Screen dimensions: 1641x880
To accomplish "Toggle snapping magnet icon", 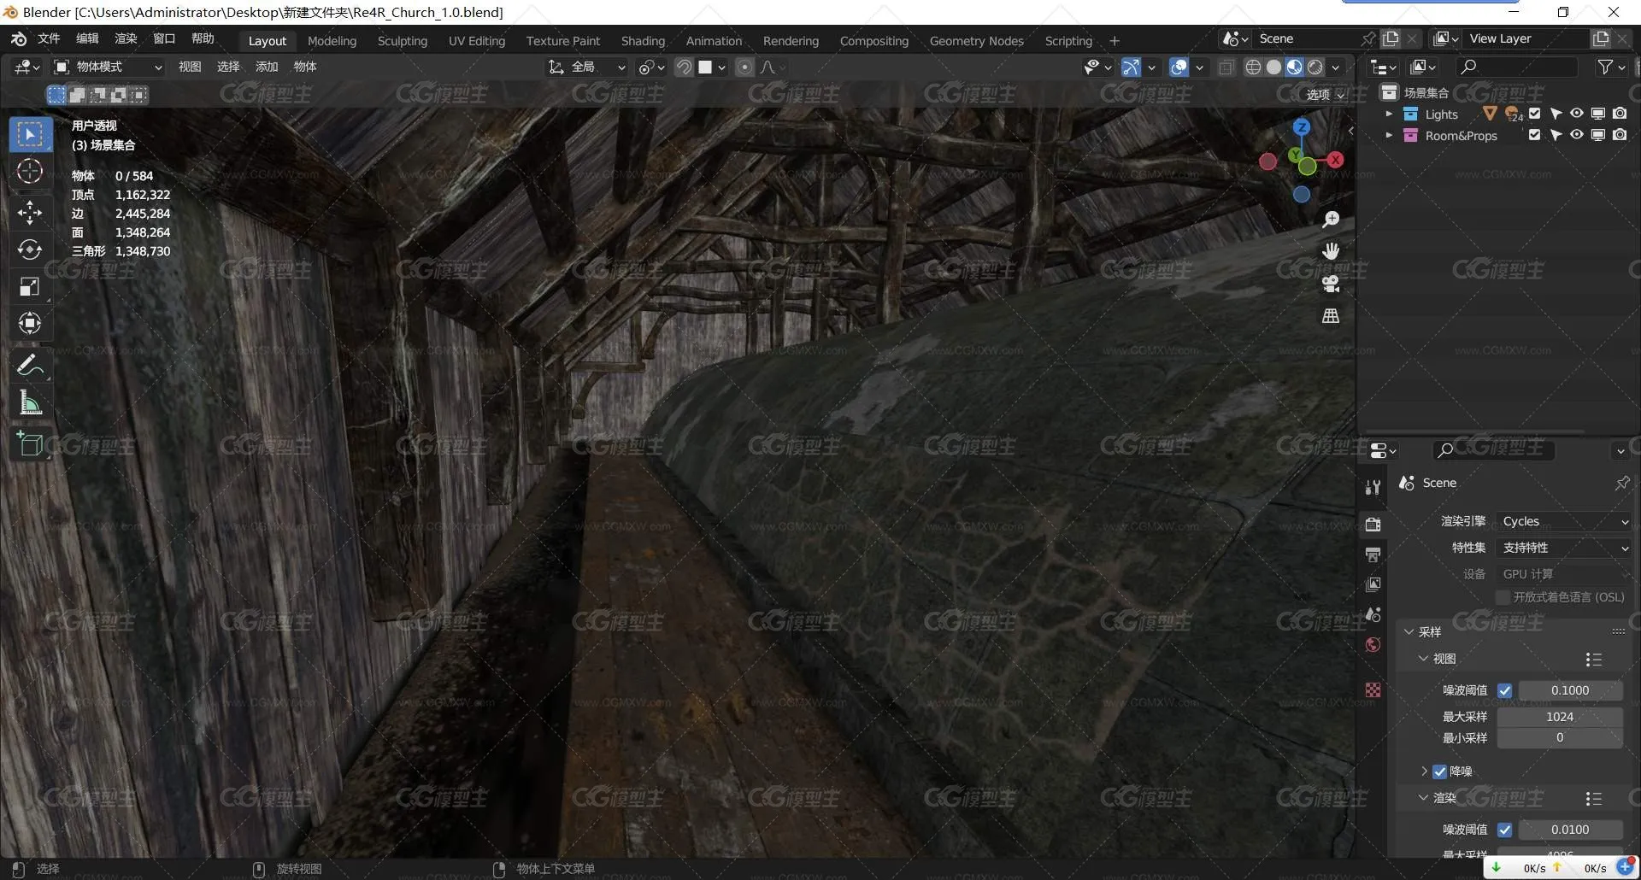I will click(x=684, y=67).
